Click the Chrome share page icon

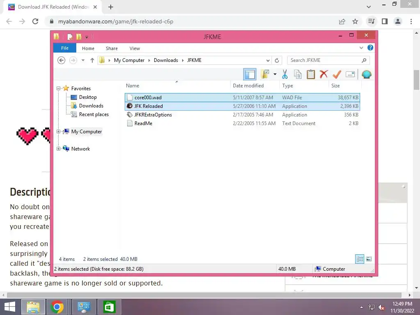point(342,21)
